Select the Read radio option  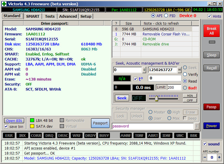pyautogui.click(x=185, y=81)
